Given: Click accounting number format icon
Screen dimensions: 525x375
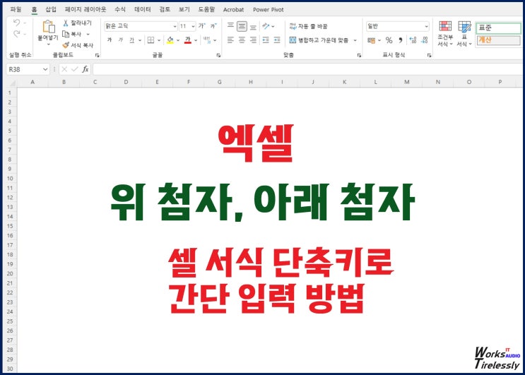Looking at the screenshot, I should 372,40.
